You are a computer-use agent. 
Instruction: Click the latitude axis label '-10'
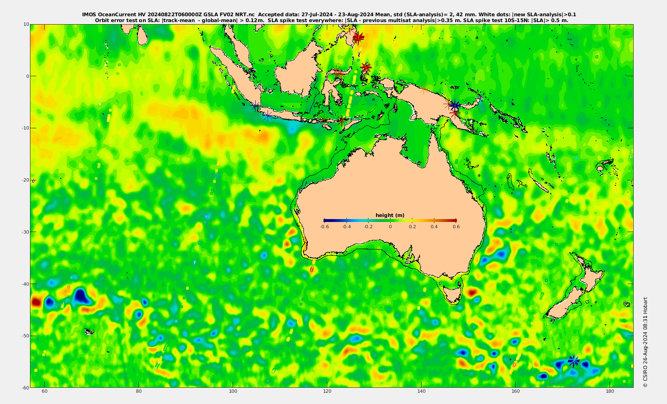25,128
